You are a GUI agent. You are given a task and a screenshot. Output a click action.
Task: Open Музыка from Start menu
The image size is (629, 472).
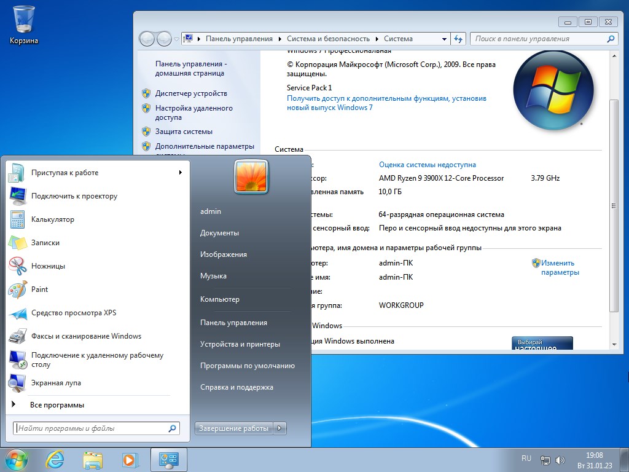[213, 276]
